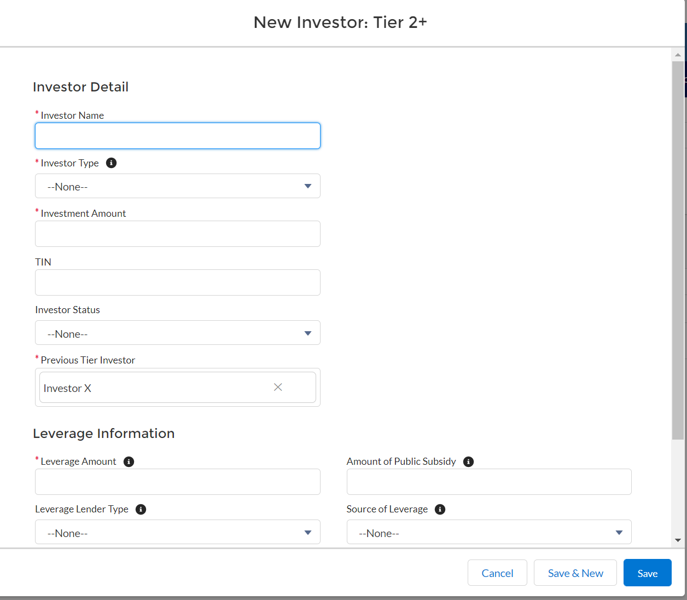Click the Leverage Lender Type info icon
The height and width of the screenshot is (600, 687).
click(141, 509)
